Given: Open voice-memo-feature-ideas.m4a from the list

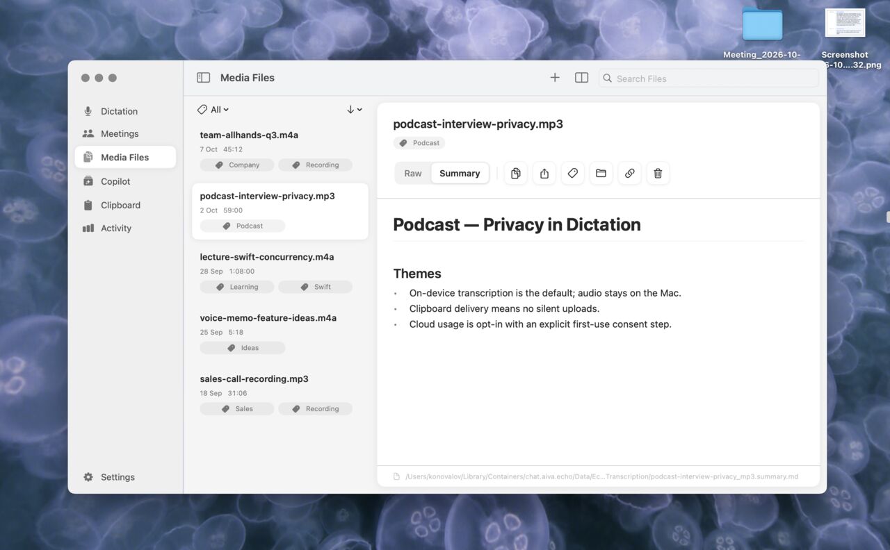Looking at the screenshot, I should [x=280, y=333].
